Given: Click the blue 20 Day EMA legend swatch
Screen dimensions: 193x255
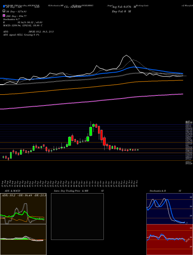Looking at the screenshot, I should [4, 7].
